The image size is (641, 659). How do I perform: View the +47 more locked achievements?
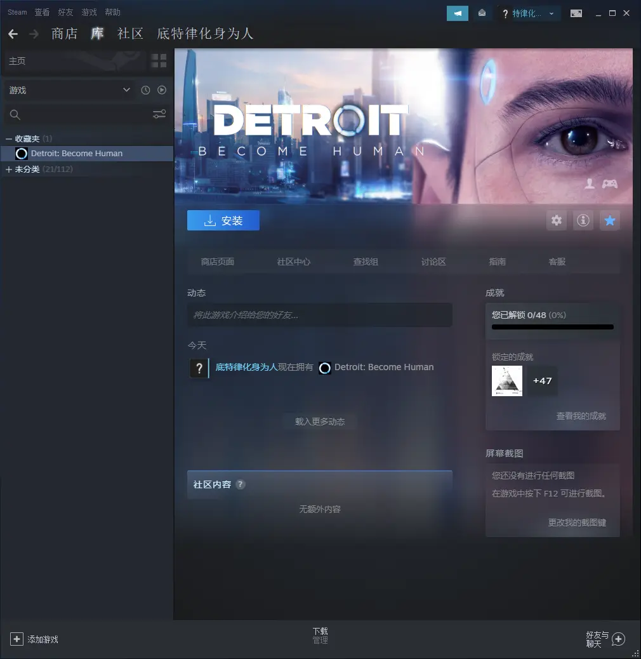[542, 381]
